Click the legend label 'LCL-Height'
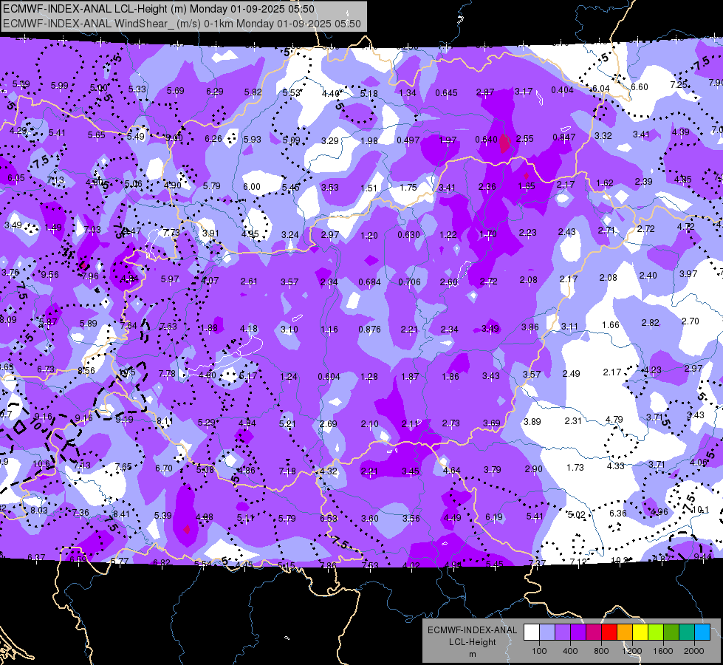The height and width of the screenshot is (665, 723). (472, 642)
